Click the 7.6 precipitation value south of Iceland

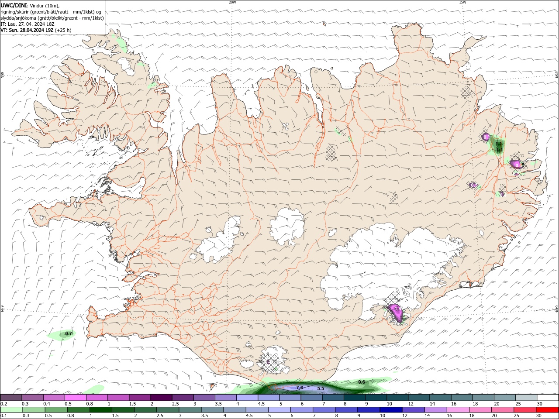point(300,388)
